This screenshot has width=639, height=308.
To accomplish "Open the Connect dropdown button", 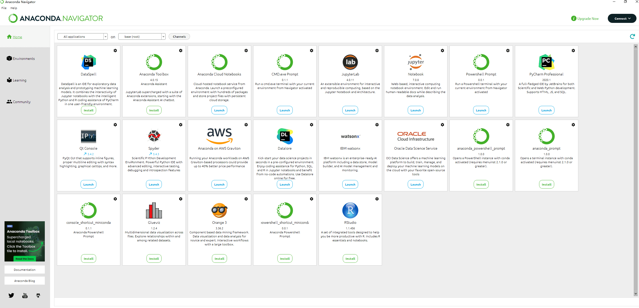I will pos(622,19).
